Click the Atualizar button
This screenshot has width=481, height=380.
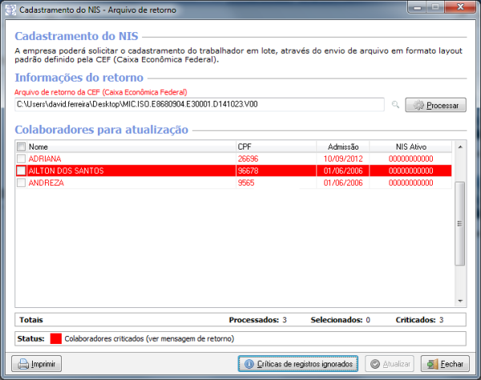pos(389,364)
